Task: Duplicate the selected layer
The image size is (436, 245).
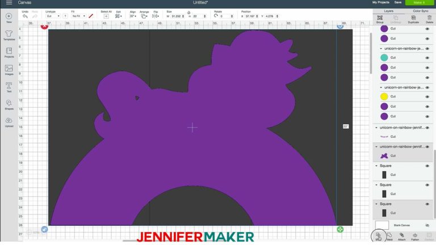Action: 413,19
